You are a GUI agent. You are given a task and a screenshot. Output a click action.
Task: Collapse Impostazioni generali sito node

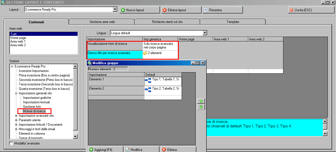(16, 93)
